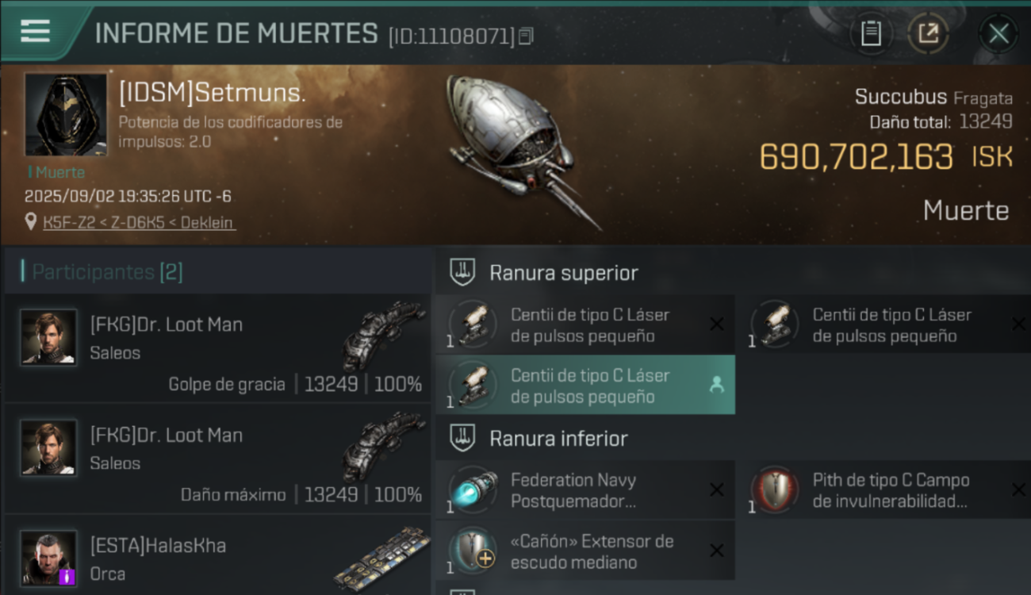1031x595 pixels.
Task: View Dr. Loot Man Golpe de gracia entry
Action: (x=218, y=347)
